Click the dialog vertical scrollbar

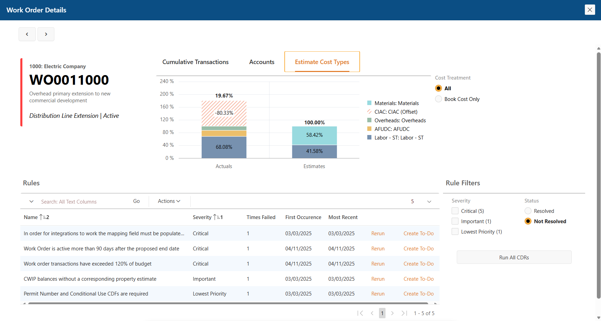point(599,175)
